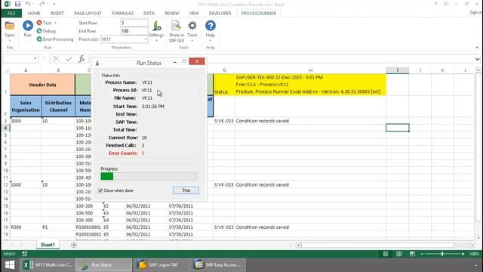Click the Header Data merged cell
The width and height of the screenshot is (483, 272).
pos(42,85)
